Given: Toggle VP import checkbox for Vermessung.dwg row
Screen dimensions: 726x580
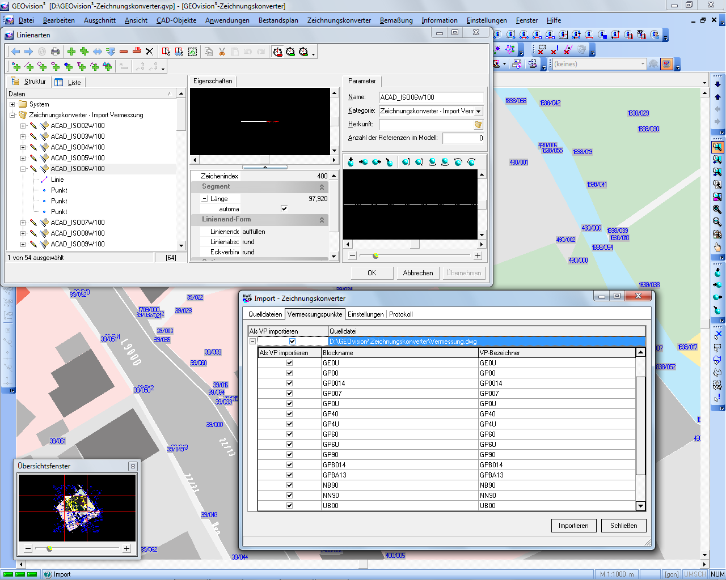Looking at the screenshot, I should (x=292, y=342).
